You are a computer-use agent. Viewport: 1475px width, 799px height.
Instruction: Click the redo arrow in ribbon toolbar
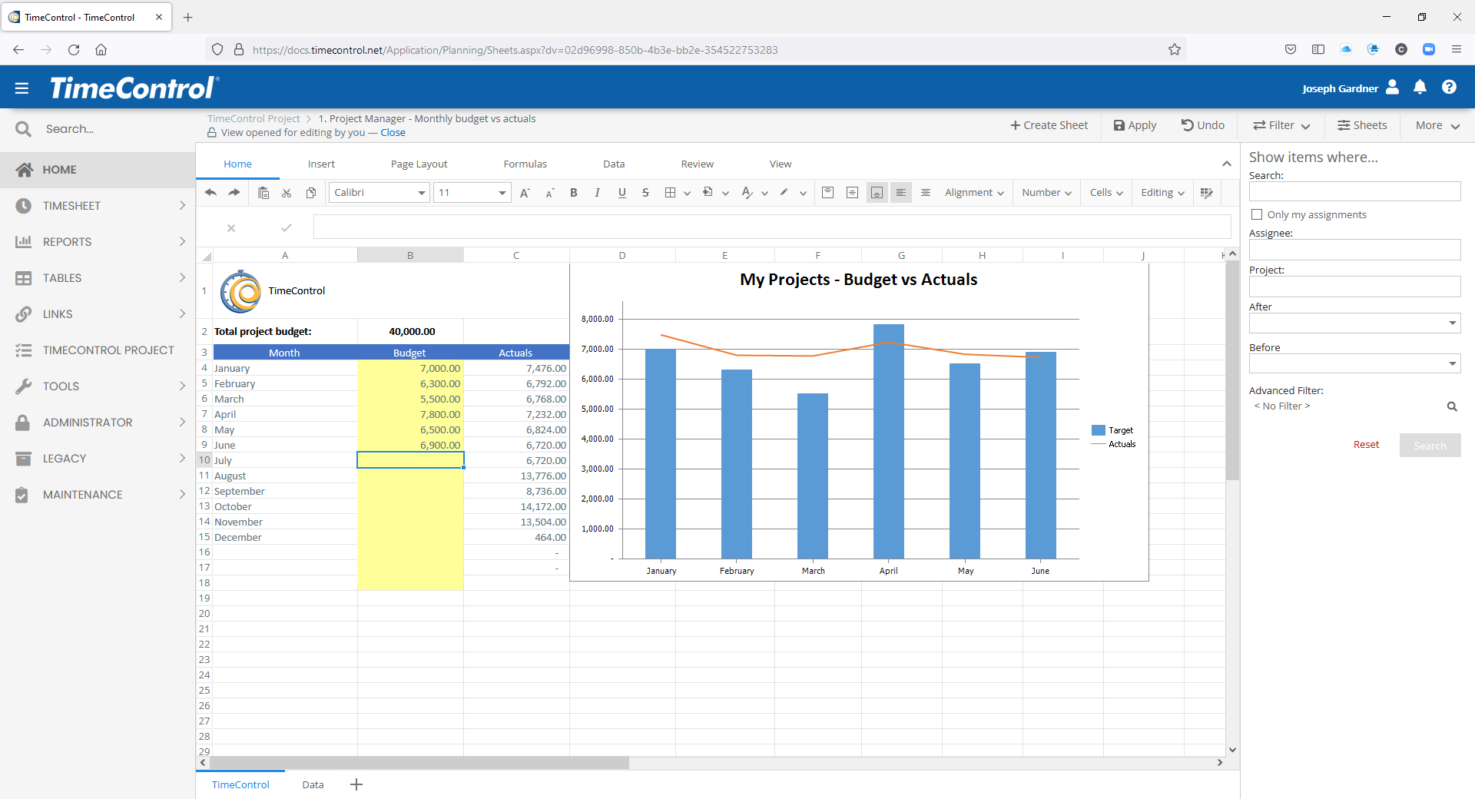[234, 193]
